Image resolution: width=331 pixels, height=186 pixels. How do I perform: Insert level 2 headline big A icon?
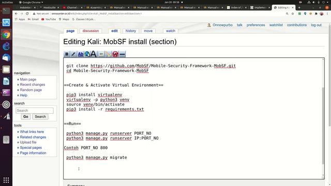tap(94, 54)
